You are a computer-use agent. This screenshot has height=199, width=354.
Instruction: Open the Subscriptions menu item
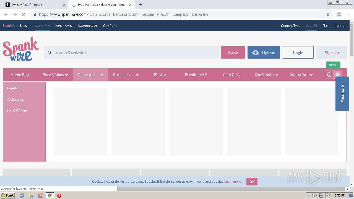click(302, 75)
